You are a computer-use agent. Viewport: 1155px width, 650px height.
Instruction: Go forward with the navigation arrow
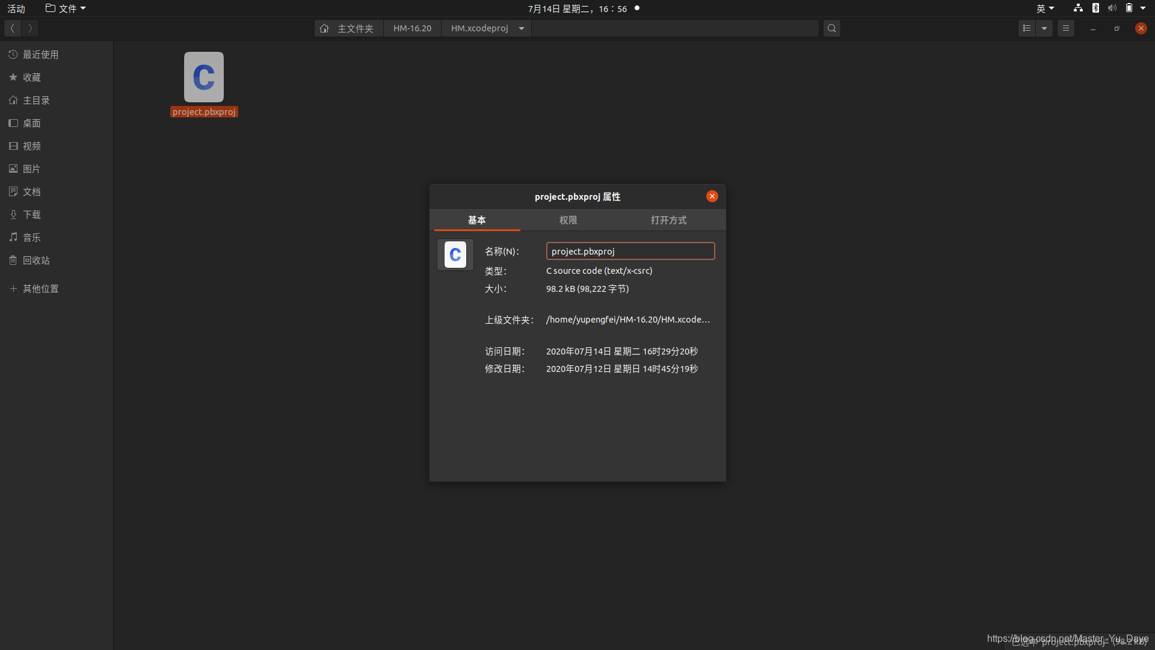(30, 28)
